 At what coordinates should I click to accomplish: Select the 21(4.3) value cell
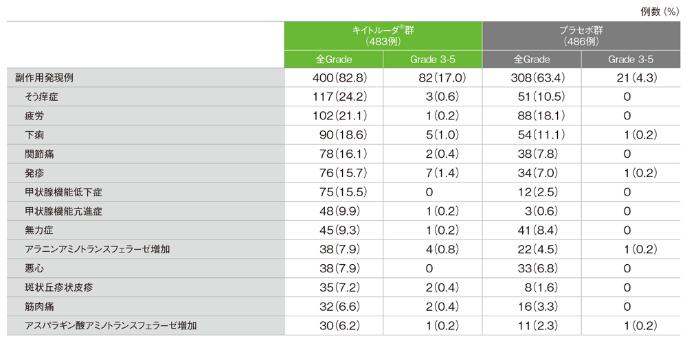(635, 78)
